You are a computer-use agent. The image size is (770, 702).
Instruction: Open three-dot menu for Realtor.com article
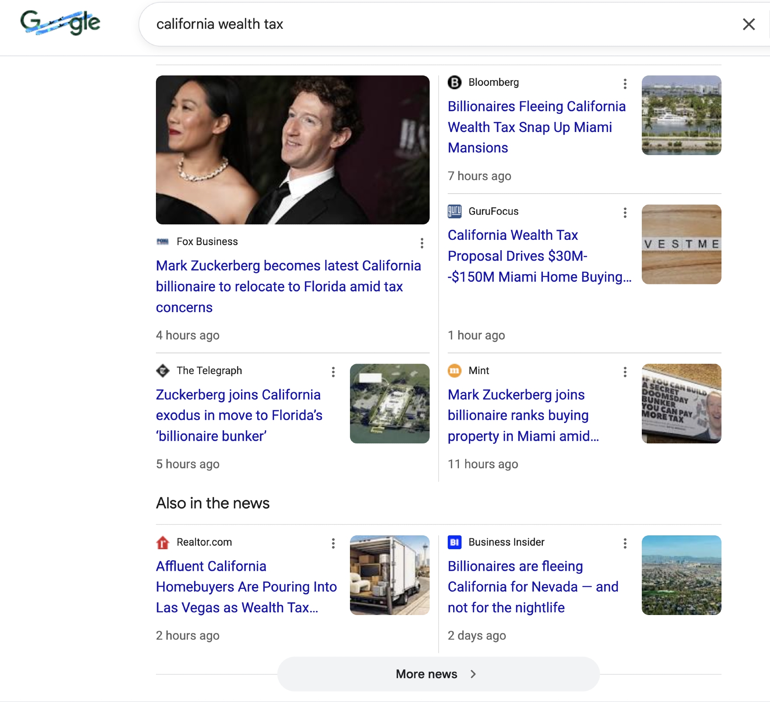[x=333, y=543]
